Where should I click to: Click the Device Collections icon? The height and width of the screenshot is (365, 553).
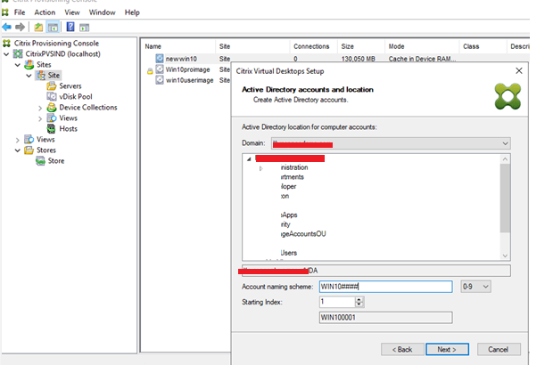52,108
